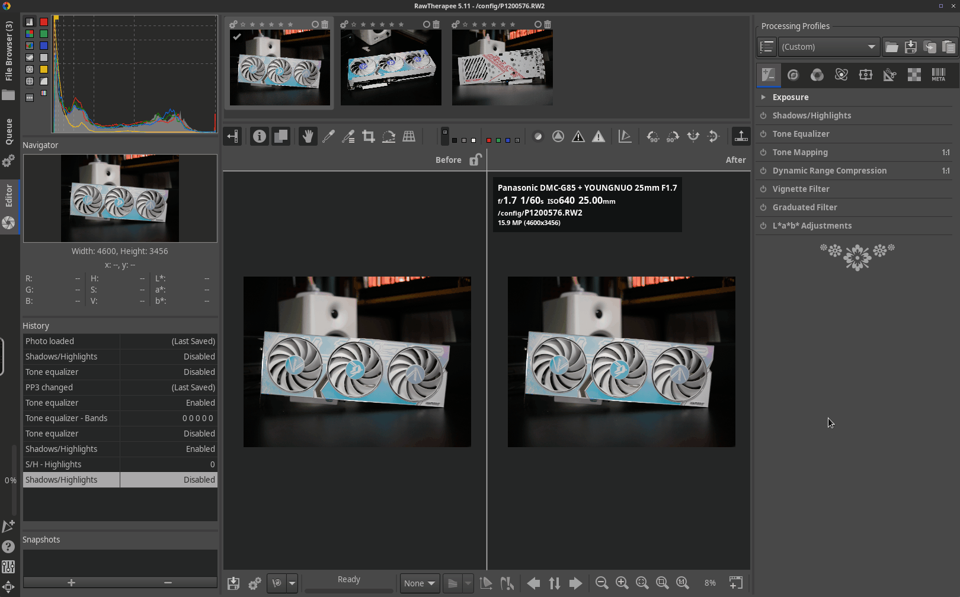Switch to the Color tools tab
The width and height of the screenshot is (960, 597).
tap(817, 75)
